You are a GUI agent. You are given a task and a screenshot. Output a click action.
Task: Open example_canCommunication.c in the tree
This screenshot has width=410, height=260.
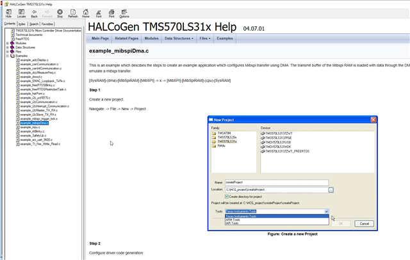point(40,64)
